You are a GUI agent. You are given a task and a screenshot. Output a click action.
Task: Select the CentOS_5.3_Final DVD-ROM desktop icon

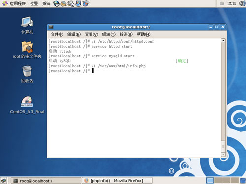[x=27, y=105]
